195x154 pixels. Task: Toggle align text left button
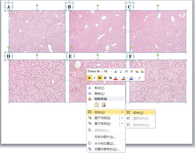100,78
